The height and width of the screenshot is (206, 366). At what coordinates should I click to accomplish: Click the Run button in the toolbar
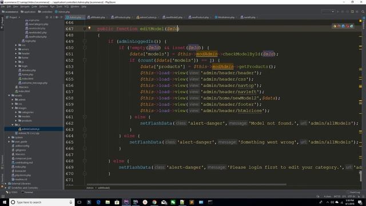(337, 11)
